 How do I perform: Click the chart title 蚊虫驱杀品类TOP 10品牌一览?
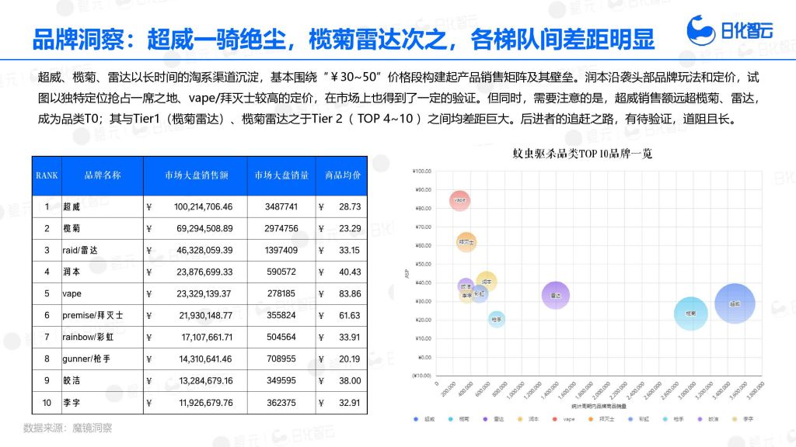click(x=582, y=154)
